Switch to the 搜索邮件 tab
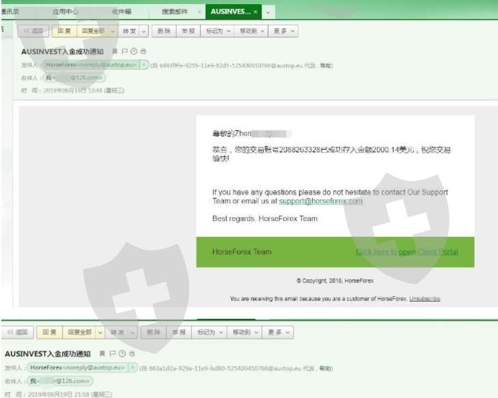The width and height of the screenshot is (498, 398). pos(175,12)
